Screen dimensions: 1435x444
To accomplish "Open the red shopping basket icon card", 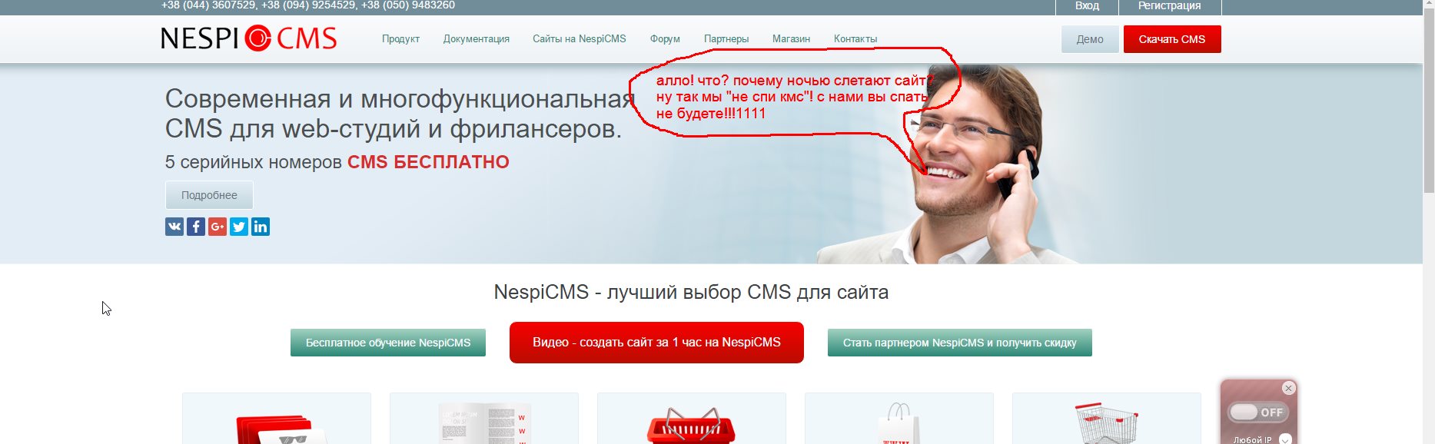I will coord(691,419).
